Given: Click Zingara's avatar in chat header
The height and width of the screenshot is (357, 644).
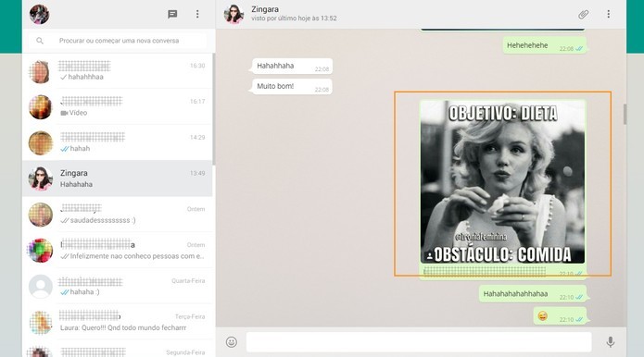Looking at the screenshot, I should click(234, 15).
